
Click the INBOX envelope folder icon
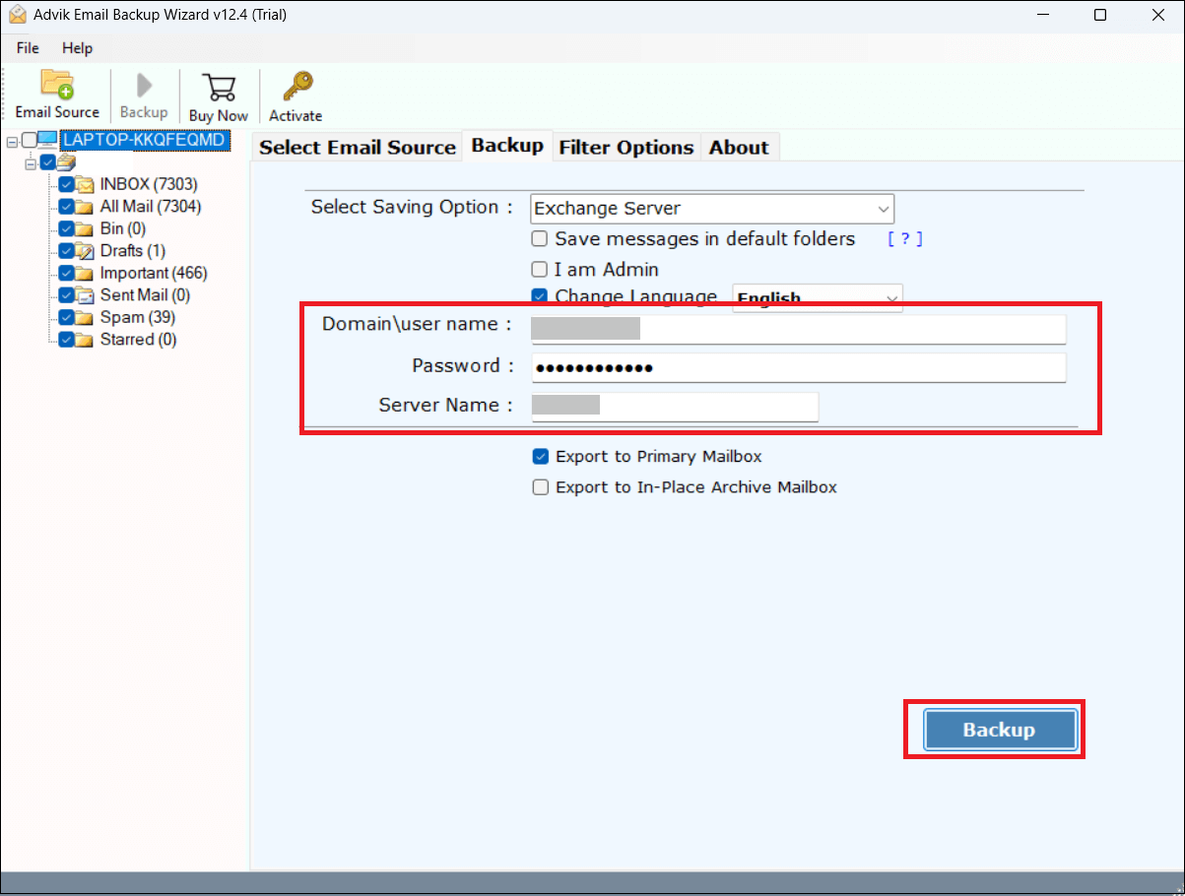[85, 184]
